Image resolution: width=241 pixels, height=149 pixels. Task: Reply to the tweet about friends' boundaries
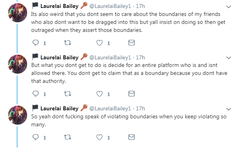[x=36, y=43]
